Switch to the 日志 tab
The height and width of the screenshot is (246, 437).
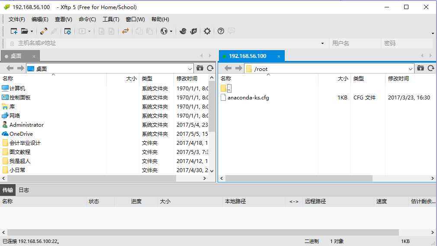pos(24,190)
